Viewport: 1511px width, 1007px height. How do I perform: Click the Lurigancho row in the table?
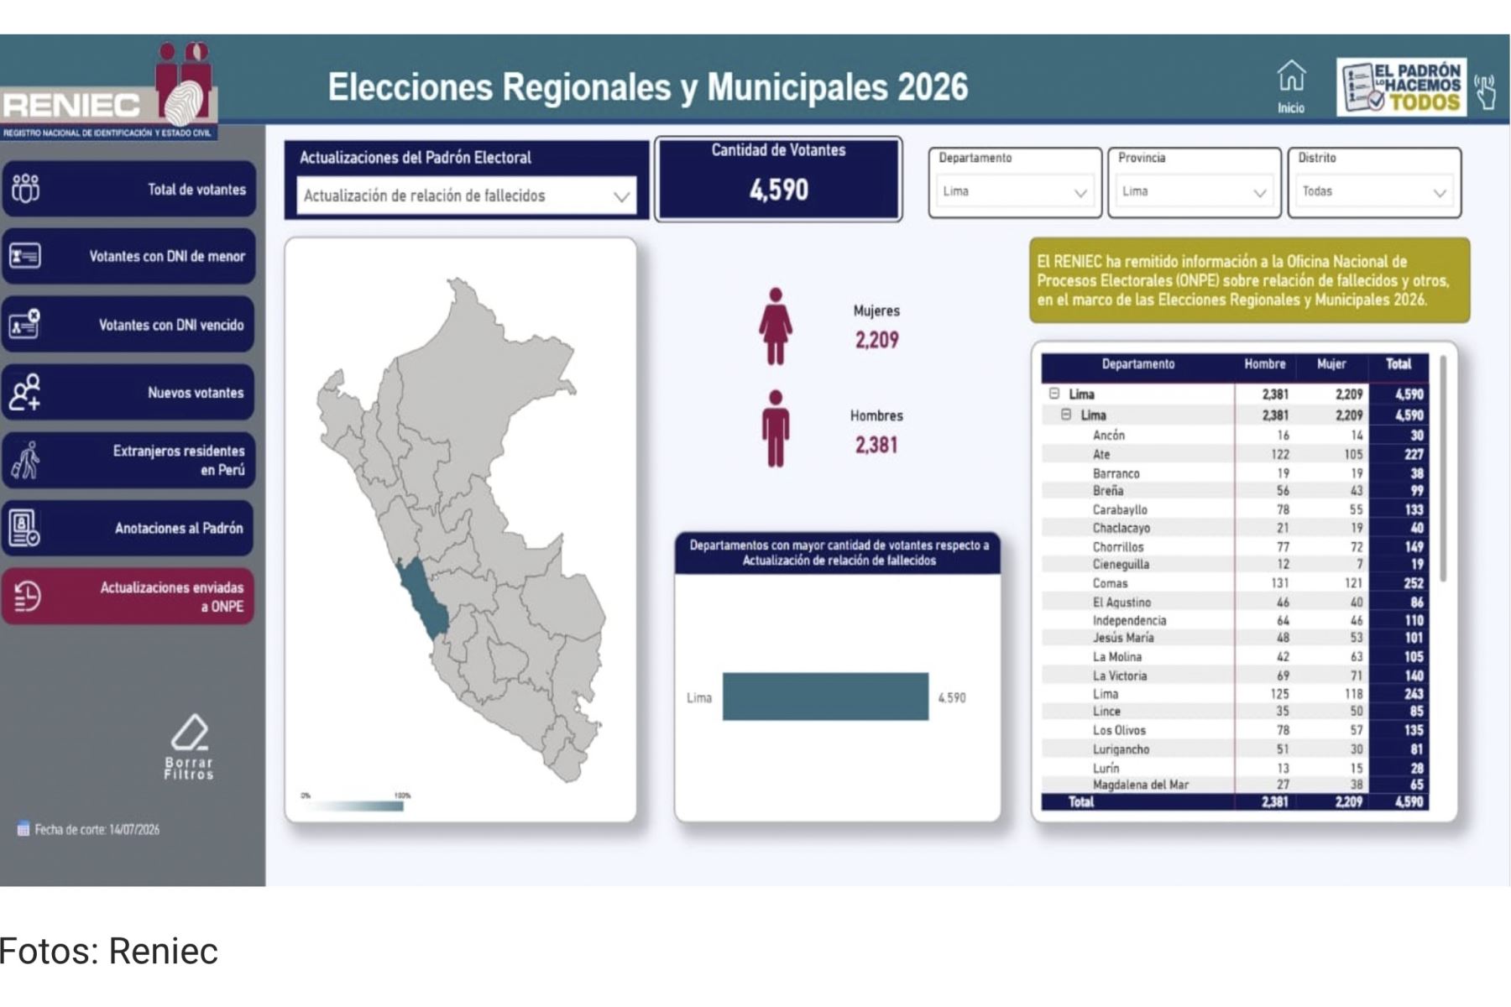(x=1235, y=749)
